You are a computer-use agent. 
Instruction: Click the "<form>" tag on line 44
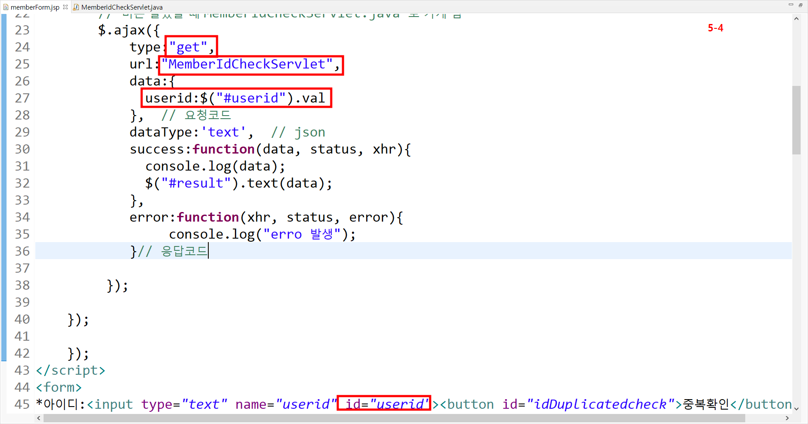[x=59, y=387]
